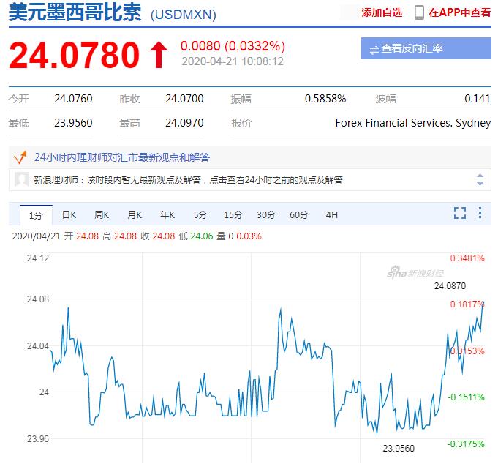Switch to 日K daily chart tab

[x=69, y=215]
